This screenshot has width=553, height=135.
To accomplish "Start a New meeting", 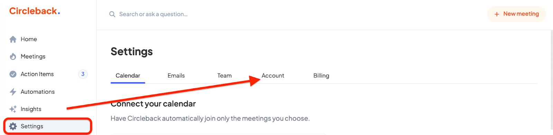I will (x=516, y=14).
